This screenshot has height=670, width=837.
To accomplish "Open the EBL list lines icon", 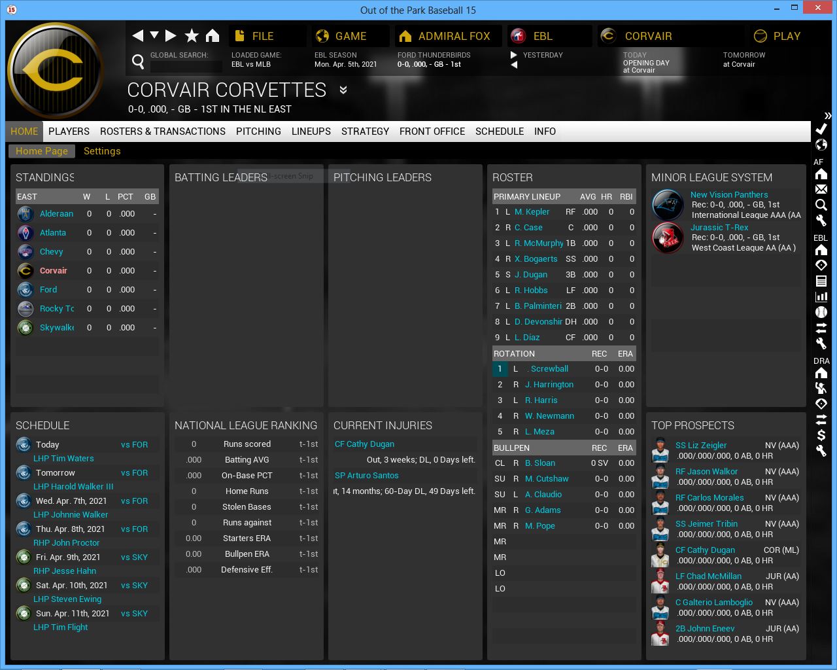I will pos(821,281).
